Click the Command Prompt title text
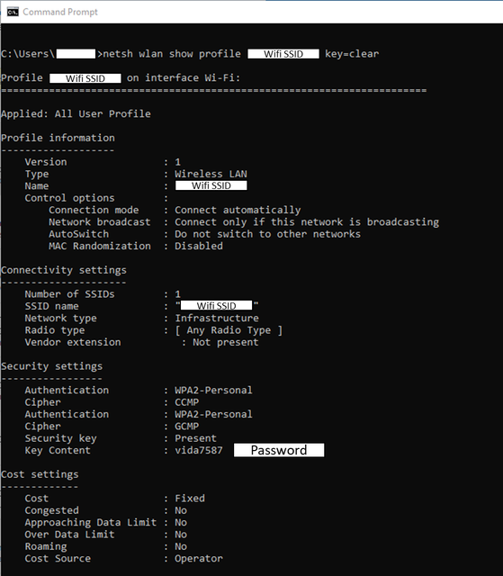The height and width of the screenshot is (576, 503). (60, 12)
